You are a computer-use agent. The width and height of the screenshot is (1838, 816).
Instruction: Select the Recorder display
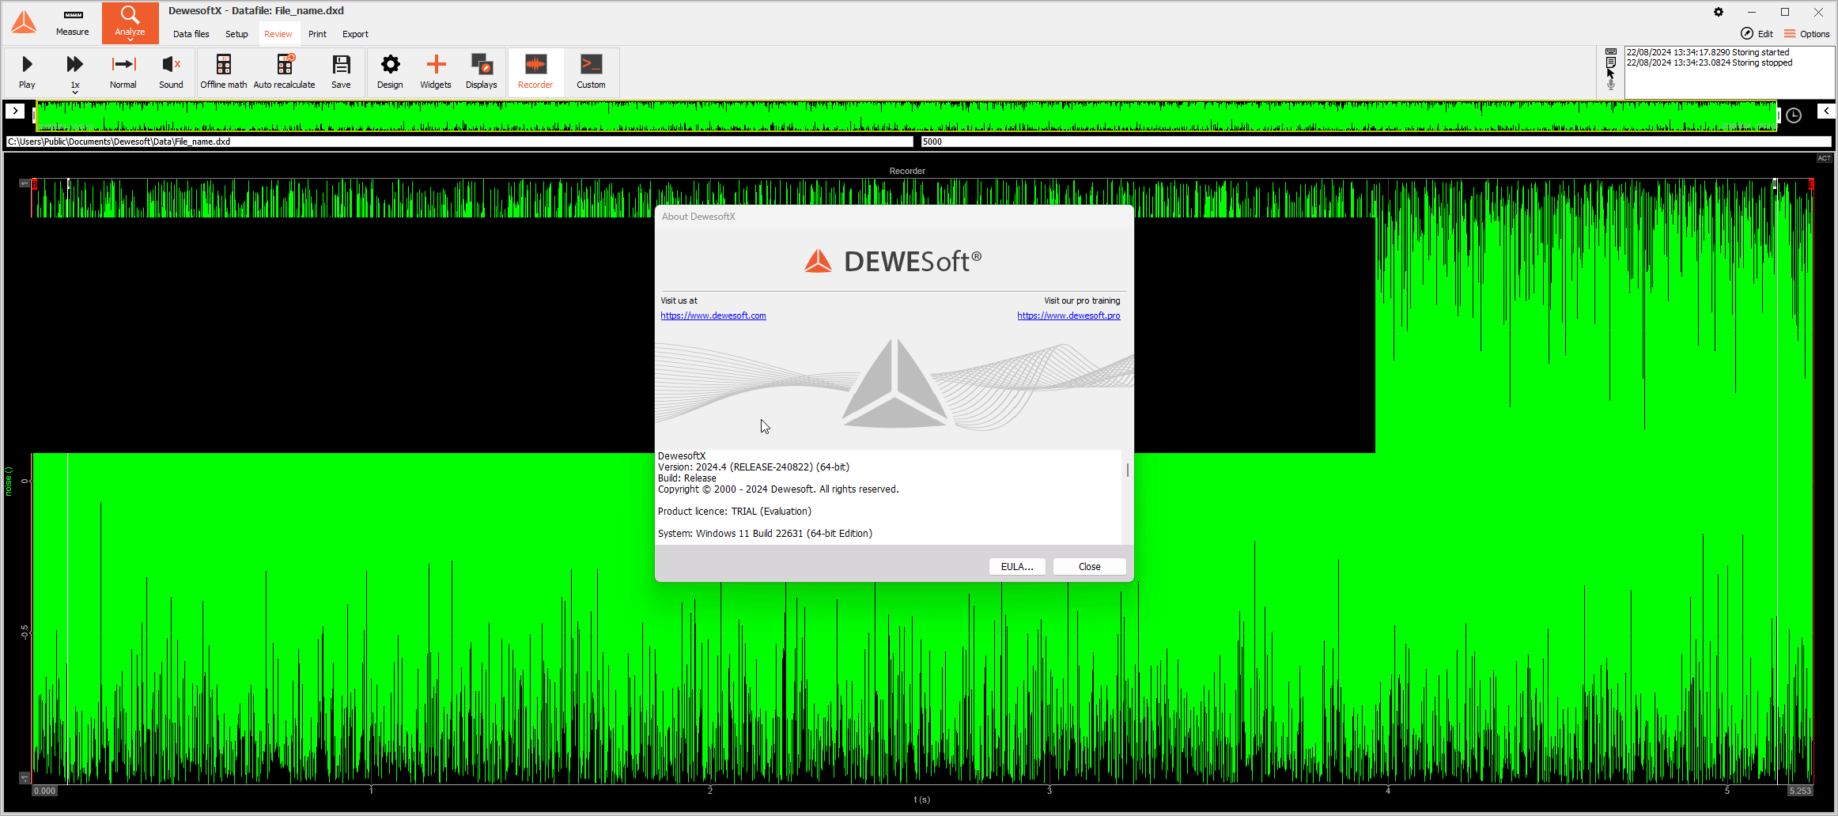click(x=535, y=71)
